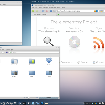Go back with the green left arrow
The height and width of the screenshot is (105, 105).
click(x=33, y=11)
